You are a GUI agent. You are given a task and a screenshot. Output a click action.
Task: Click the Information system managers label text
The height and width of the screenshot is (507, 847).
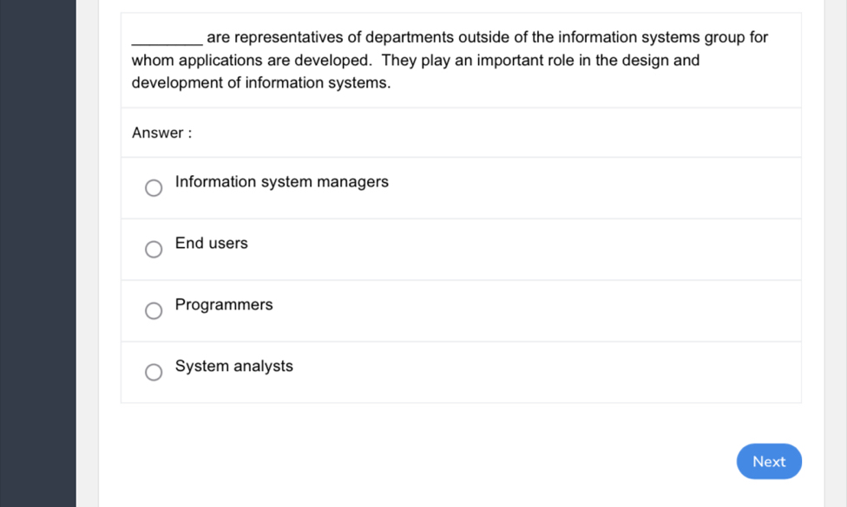point(281,182)
